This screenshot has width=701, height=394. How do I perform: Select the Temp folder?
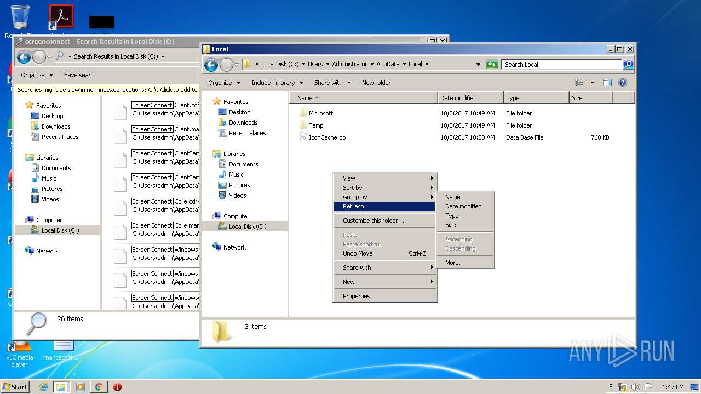point(316,125)
